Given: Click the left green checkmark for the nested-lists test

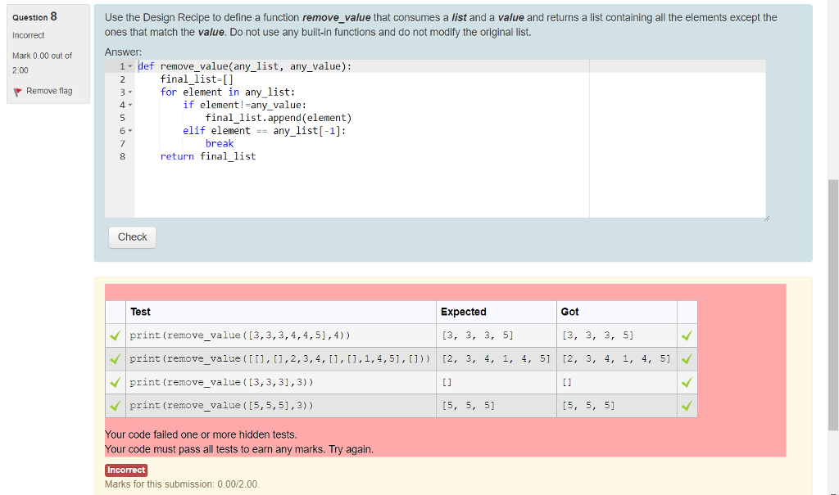Looking at the screenshot, I should 115,358.
